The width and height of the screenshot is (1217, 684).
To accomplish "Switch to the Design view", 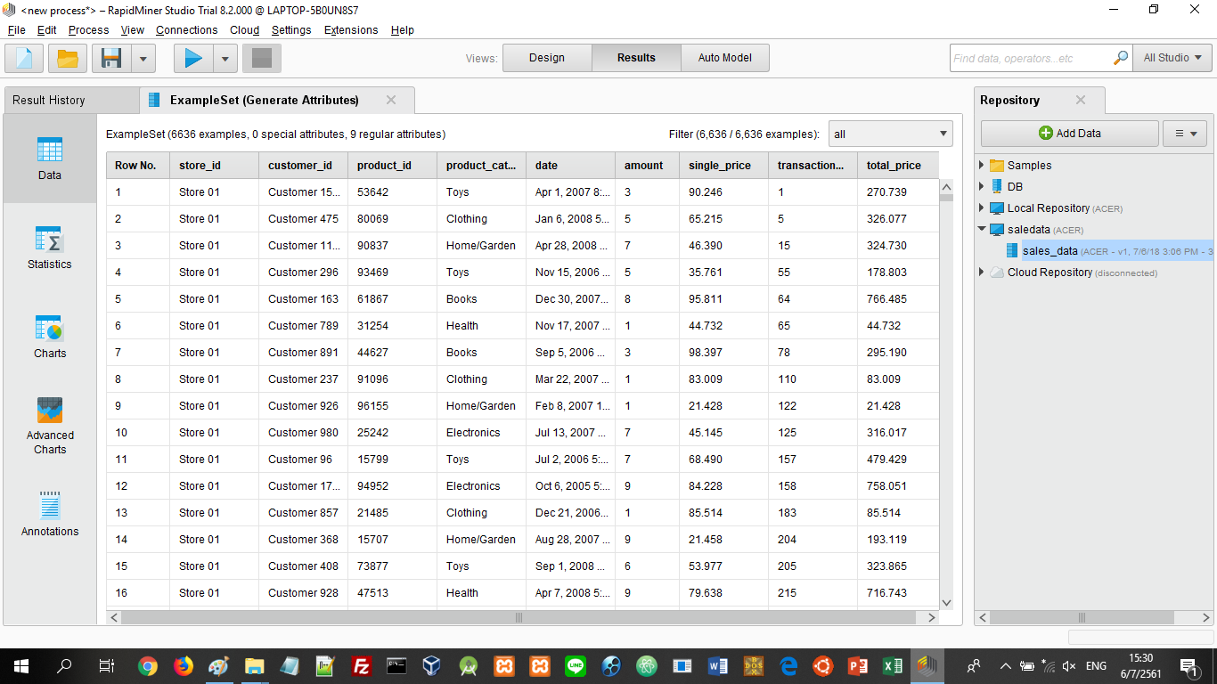I will click(546, 58).
